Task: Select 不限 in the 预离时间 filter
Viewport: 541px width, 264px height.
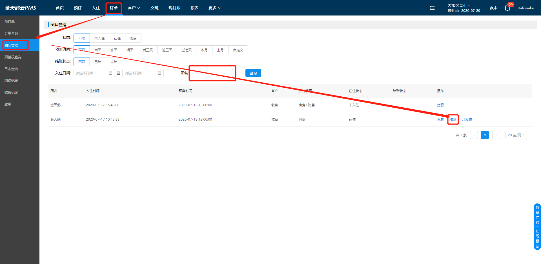Action: click(x=82, y=50)
